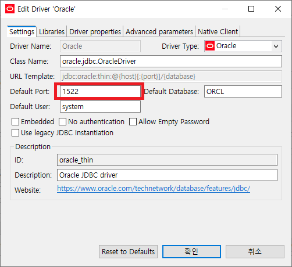Open the Oracle JDBC website link
The height and width of the screenshot is (267, 292).
coord(154,189)
